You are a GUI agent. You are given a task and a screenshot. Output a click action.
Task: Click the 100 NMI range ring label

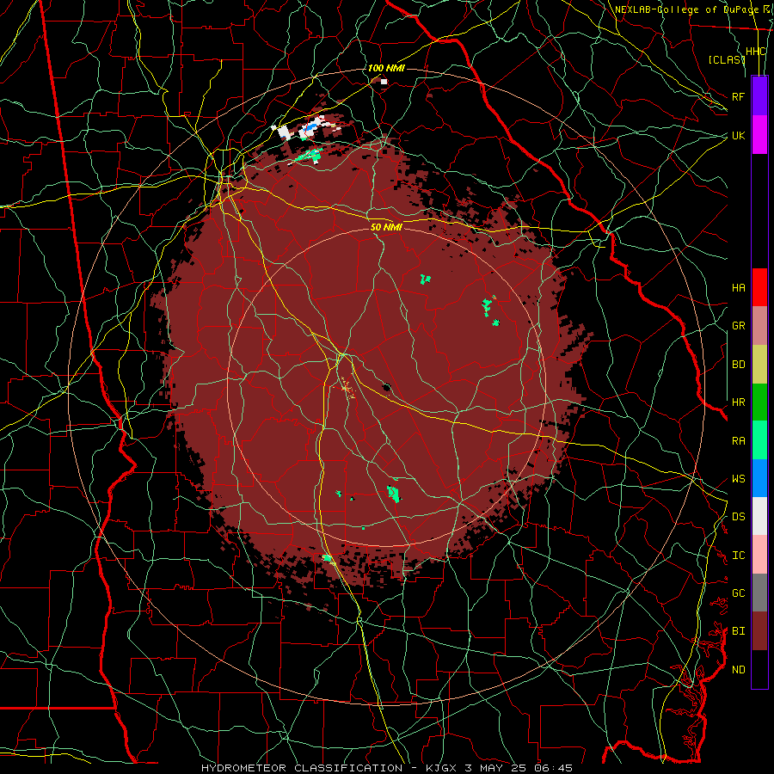(386, 68)
